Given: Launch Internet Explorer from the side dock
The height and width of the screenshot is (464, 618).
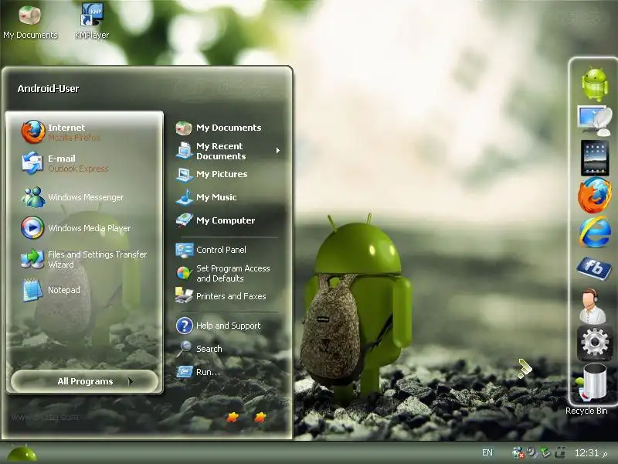Looking at the screenshot, I should coord(595,232).
